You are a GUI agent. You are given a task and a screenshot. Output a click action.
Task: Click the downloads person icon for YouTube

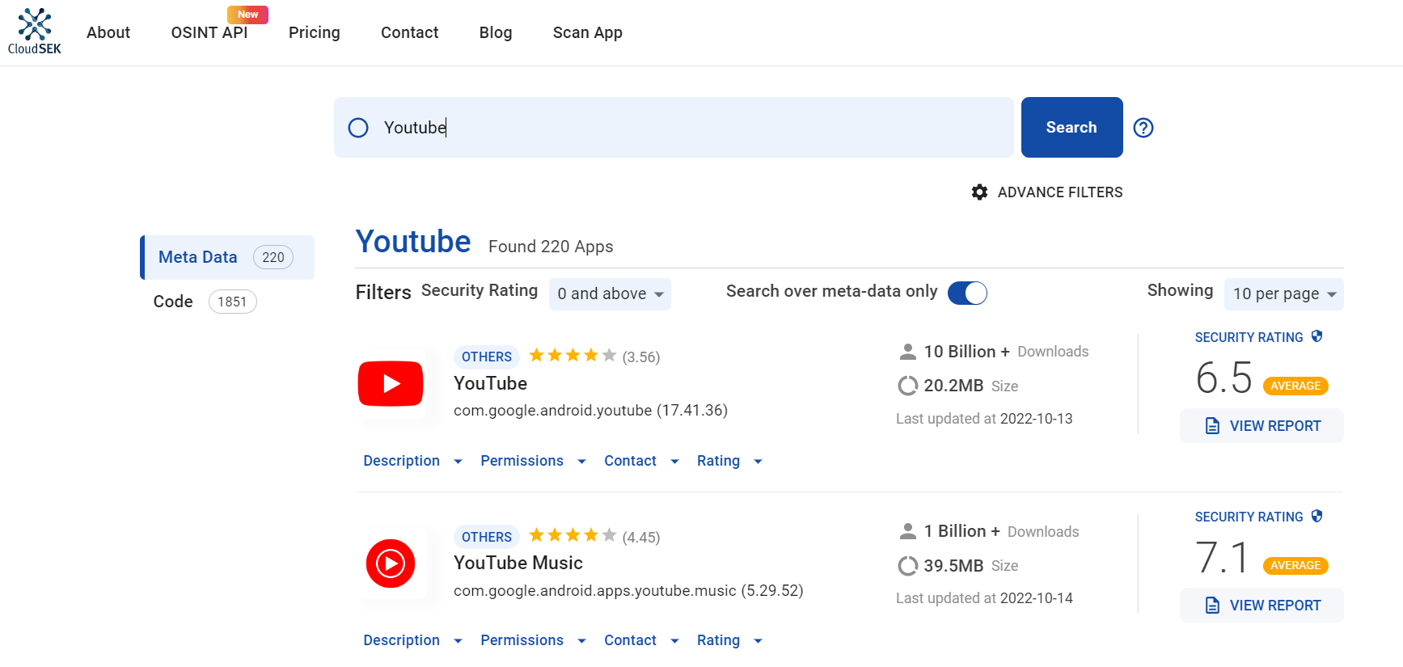tap(908, 352)
